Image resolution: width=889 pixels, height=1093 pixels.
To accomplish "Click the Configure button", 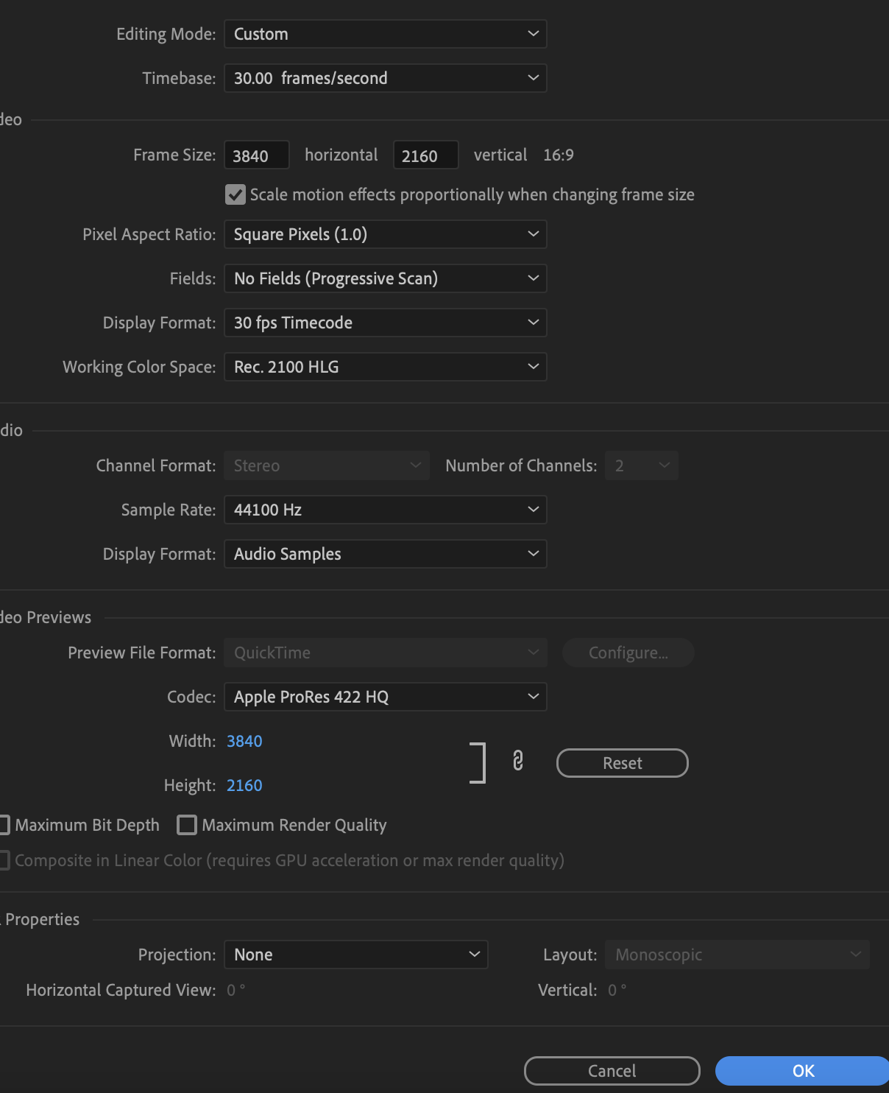I will 628,653.
